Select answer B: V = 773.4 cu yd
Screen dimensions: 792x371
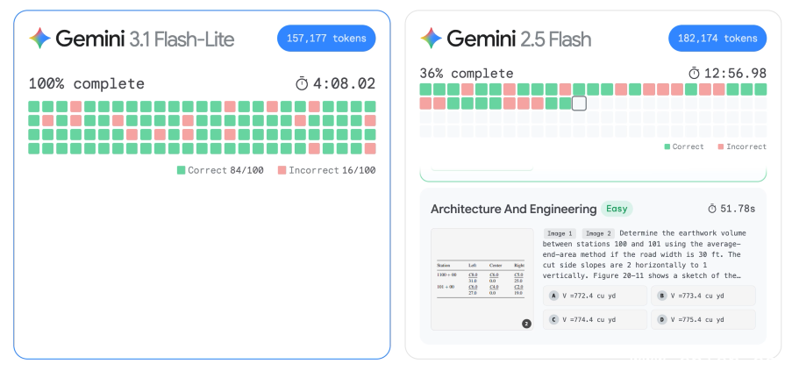pyautogui.click(x=705, y=296)
